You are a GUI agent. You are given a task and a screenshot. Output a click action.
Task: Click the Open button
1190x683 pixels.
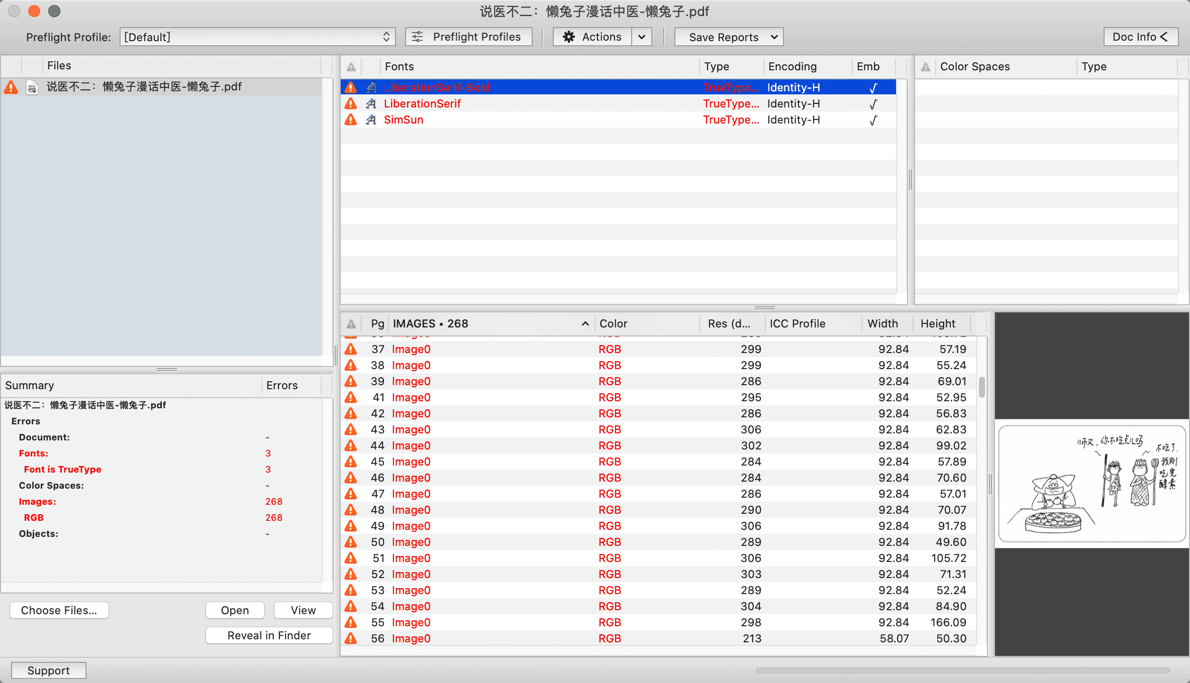(x=235, y=610)
